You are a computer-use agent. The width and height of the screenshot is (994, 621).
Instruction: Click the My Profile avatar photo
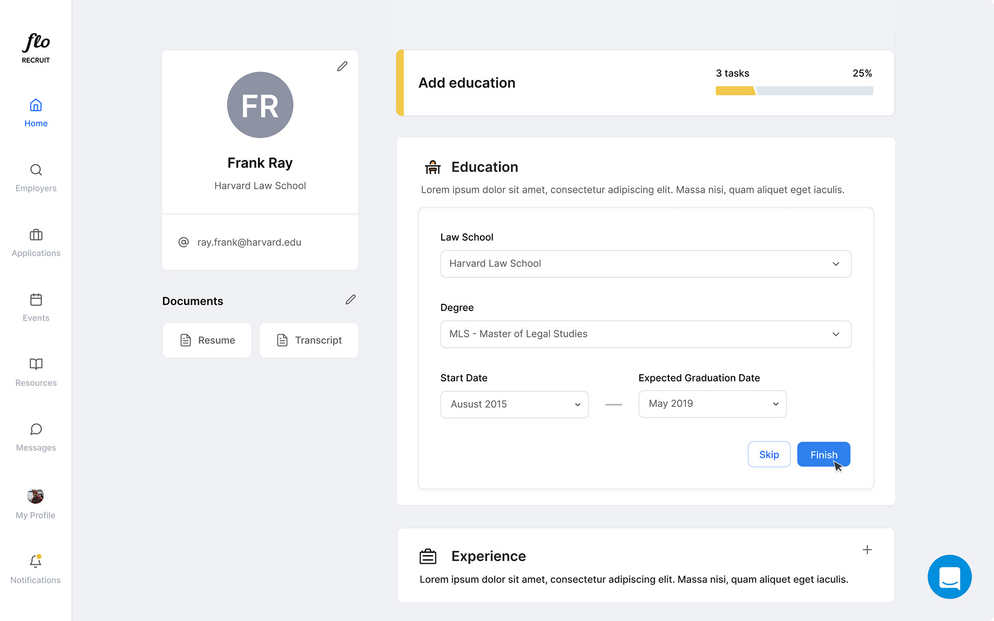pos(36,496)
